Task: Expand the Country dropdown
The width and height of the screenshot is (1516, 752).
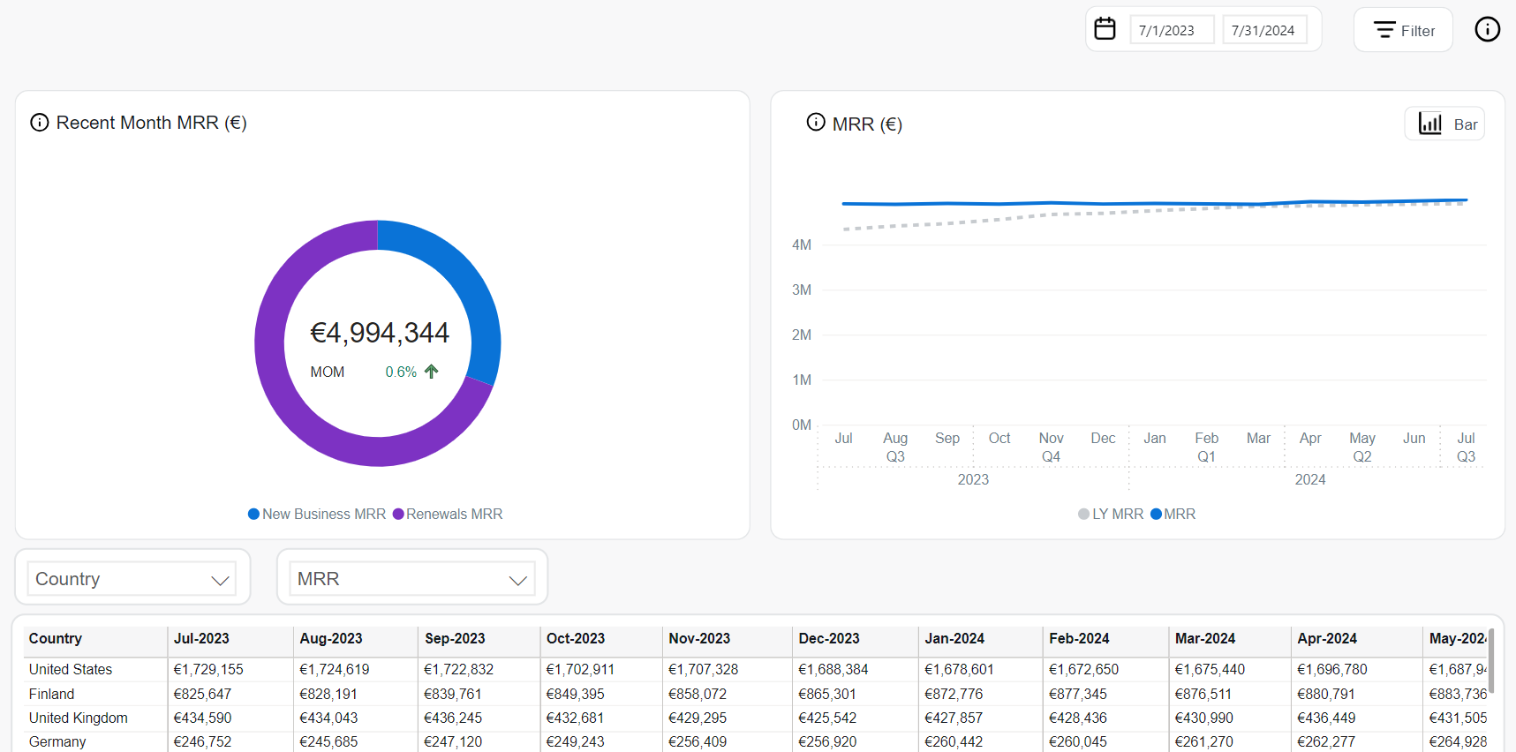Action: tap(132, 579)
